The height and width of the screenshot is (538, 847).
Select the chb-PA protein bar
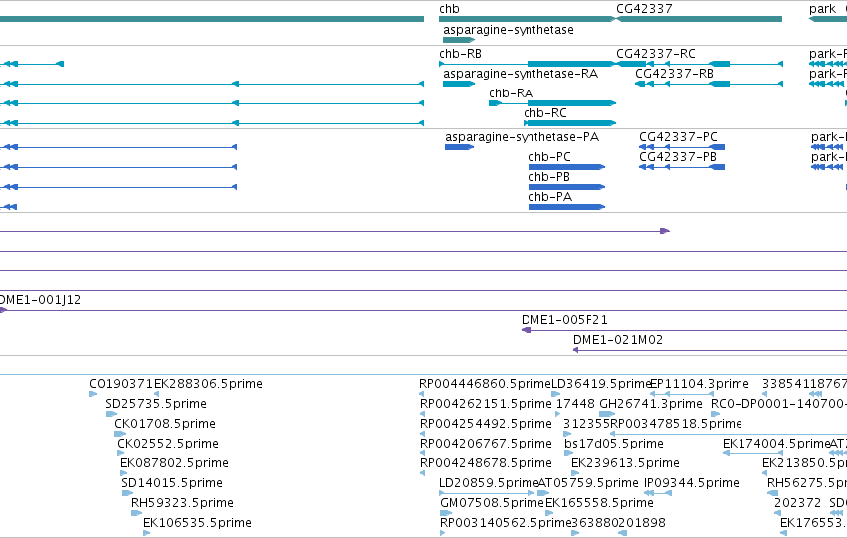[566, 207]
